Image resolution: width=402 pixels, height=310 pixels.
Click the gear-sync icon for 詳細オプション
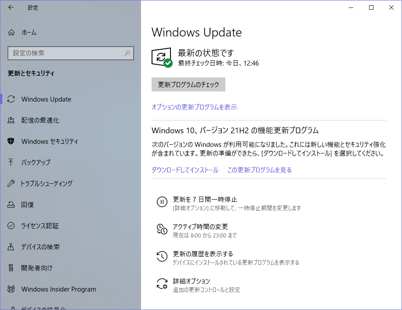coord(162,284)
